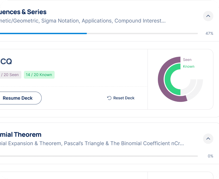Viewport: 219px width, 179px height.
Task: Click the Binomial Expansion topics description text
Action: (92, 143)
